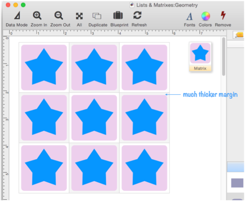Select the top-right star cell
The image size is (245, 201).
coord(144,67)
